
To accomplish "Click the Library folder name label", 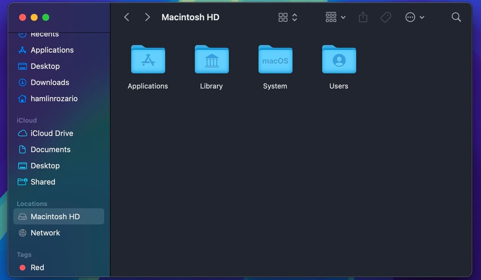I will pos(211,86).
